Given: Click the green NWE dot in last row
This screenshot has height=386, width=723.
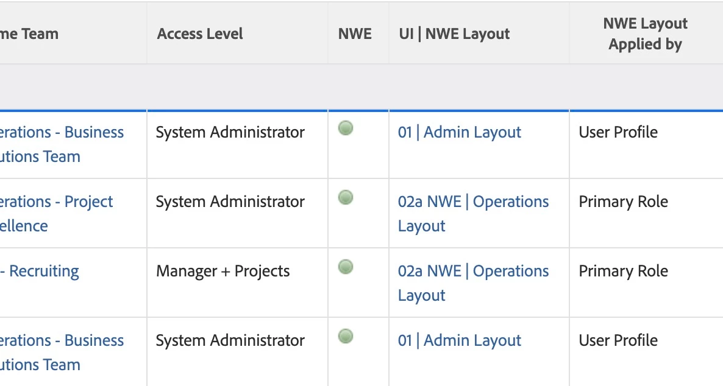Looking at the screenshot, I should click(x=346, y=336).
